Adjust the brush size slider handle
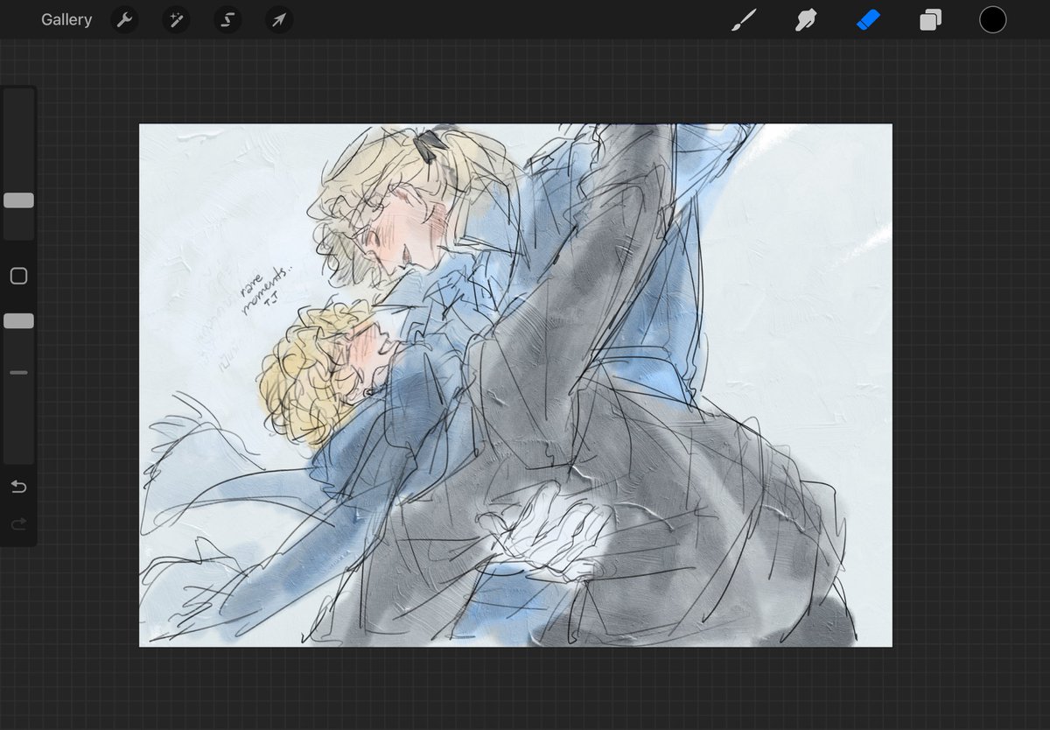 18,200
